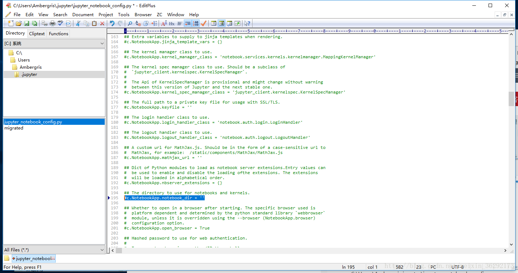This screenshot has width=518, height=273.
Task: Click the Paste clipboard icon
Action: (x=94, y=23)
